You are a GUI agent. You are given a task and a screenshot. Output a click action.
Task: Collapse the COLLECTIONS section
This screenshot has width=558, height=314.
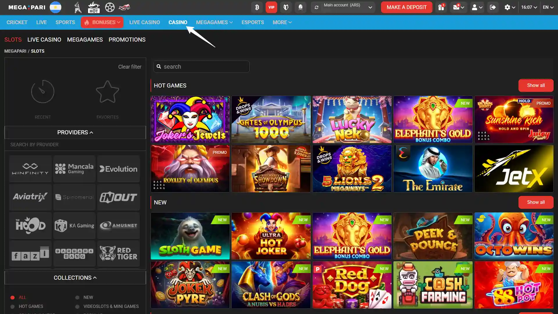click(x=75, y=278)
